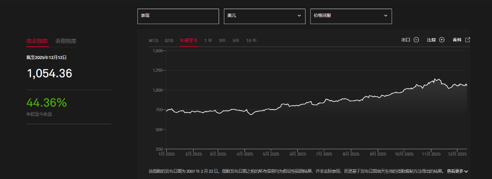Click the 9月 2025 axis label

click(x=378, y=154)
